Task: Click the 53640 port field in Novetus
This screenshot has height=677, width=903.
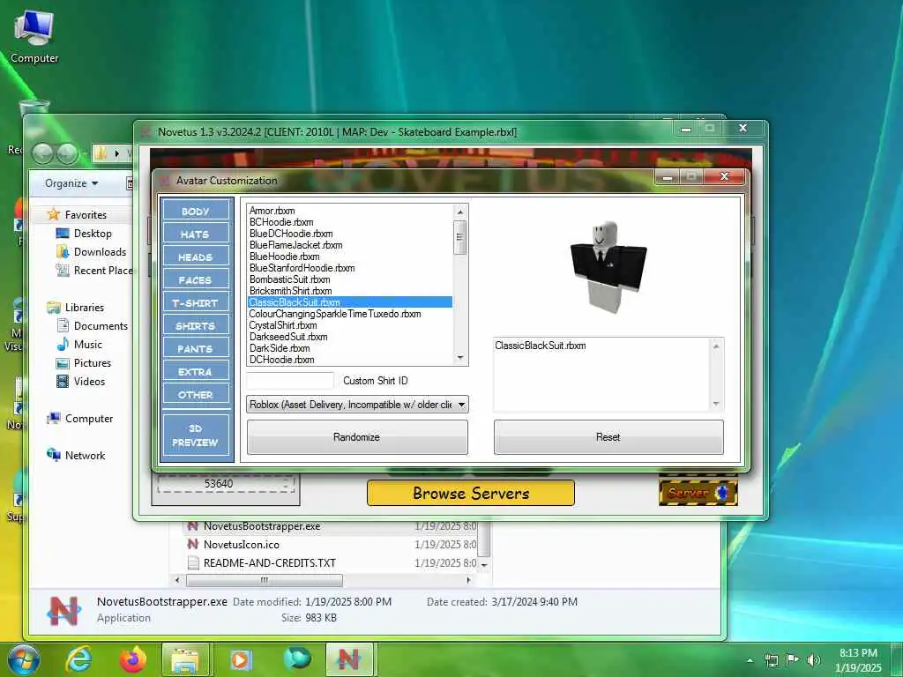Action: [226, 484]
